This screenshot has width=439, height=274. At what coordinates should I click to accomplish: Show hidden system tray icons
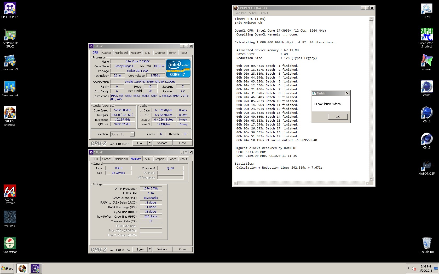pos(408,268)
